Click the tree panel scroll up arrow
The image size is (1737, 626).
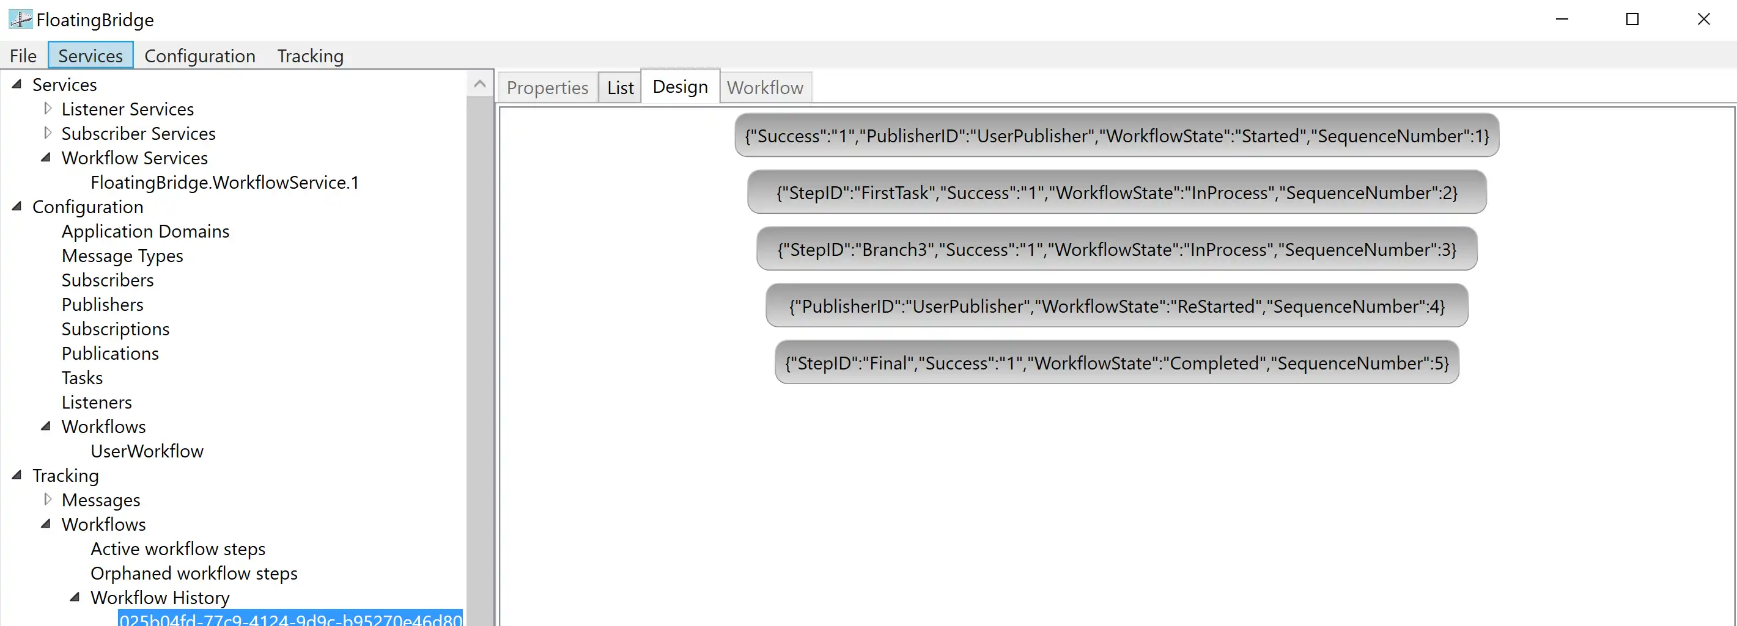[x=479, y=84]
